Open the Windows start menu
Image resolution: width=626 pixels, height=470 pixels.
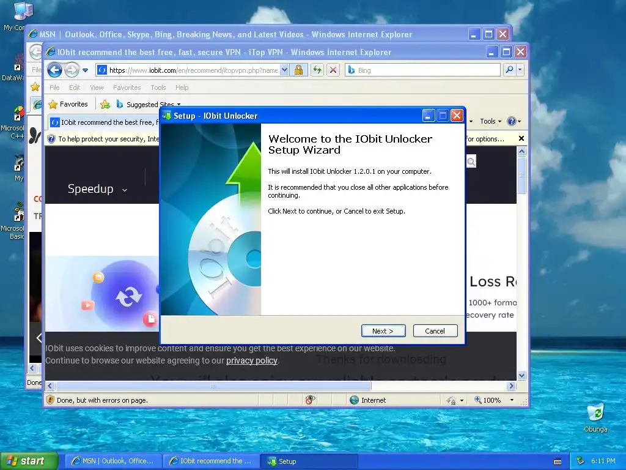click(x=29, y=461)
